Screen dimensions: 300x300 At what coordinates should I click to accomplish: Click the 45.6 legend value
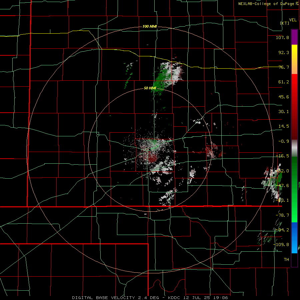click(x=284, y=97)
